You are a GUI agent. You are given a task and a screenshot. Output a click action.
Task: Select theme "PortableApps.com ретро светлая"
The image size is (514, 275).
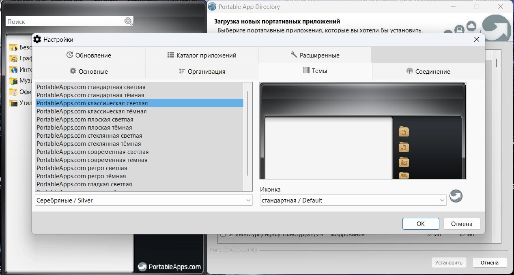(140, 168)
